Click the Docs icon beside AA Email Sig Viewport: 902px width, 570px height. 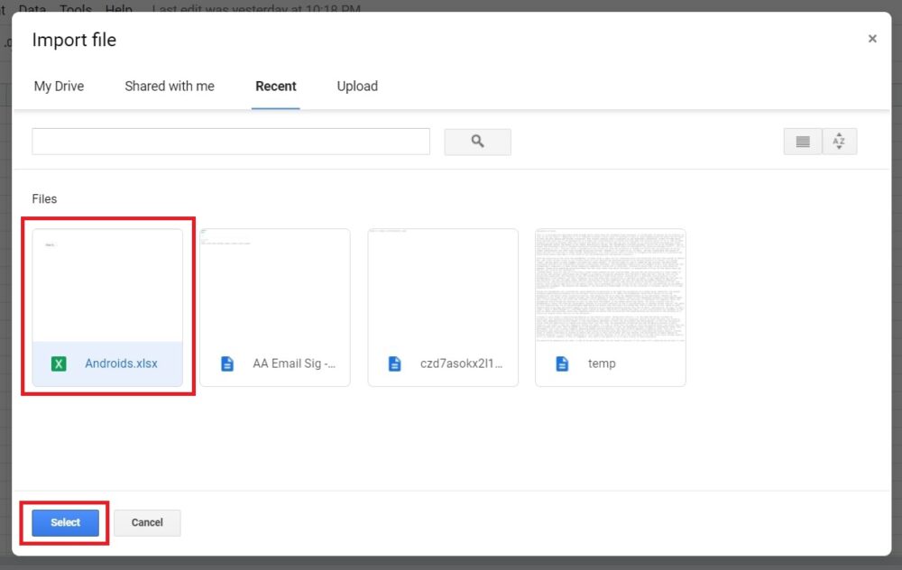click(225, 363)
